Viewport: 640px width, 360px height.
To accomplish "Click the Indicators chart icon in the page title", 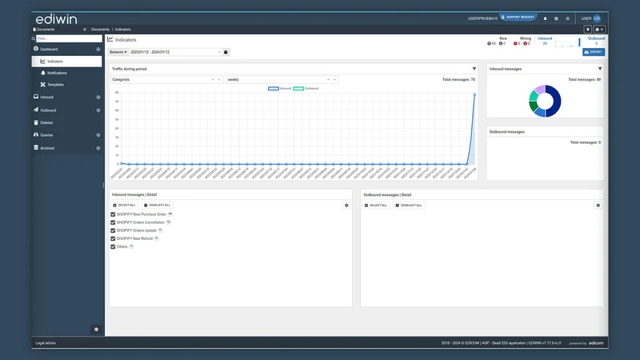I will pyautogui.click(x=110, y=39).
